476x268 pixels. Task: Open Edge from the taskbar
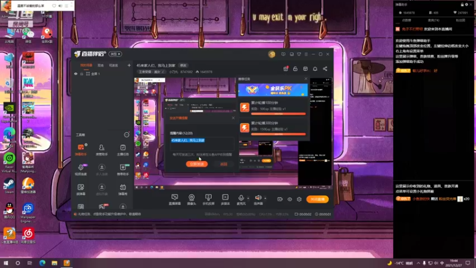pyautogui.click(x=42, y=263)
